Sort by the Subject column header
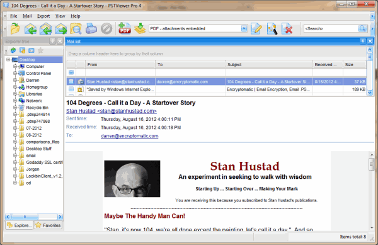Screen dimensions: 378x245 click(x=269, y=65)
